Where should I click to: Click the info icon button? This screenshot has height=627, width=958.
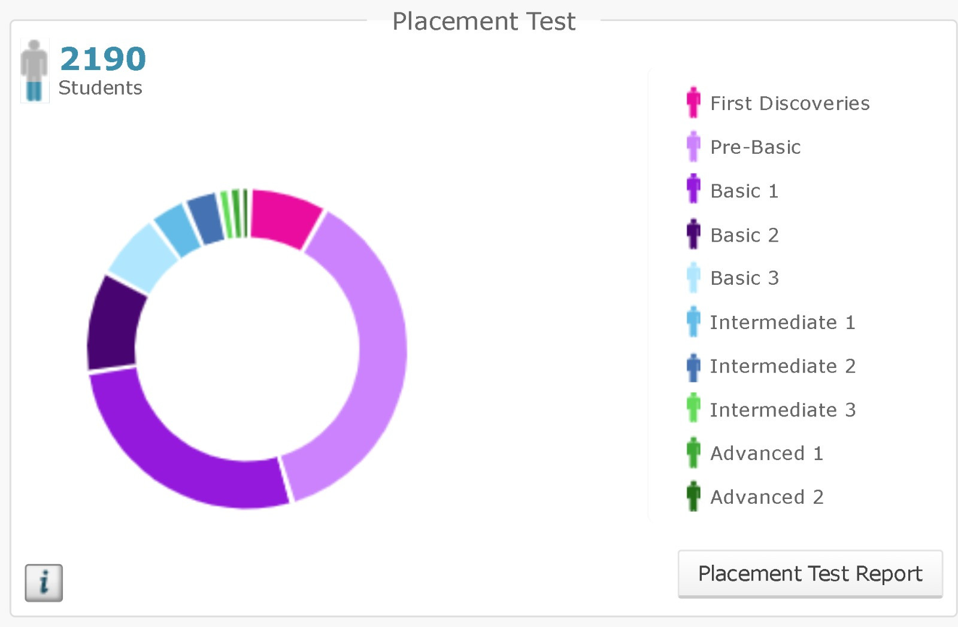44,582
